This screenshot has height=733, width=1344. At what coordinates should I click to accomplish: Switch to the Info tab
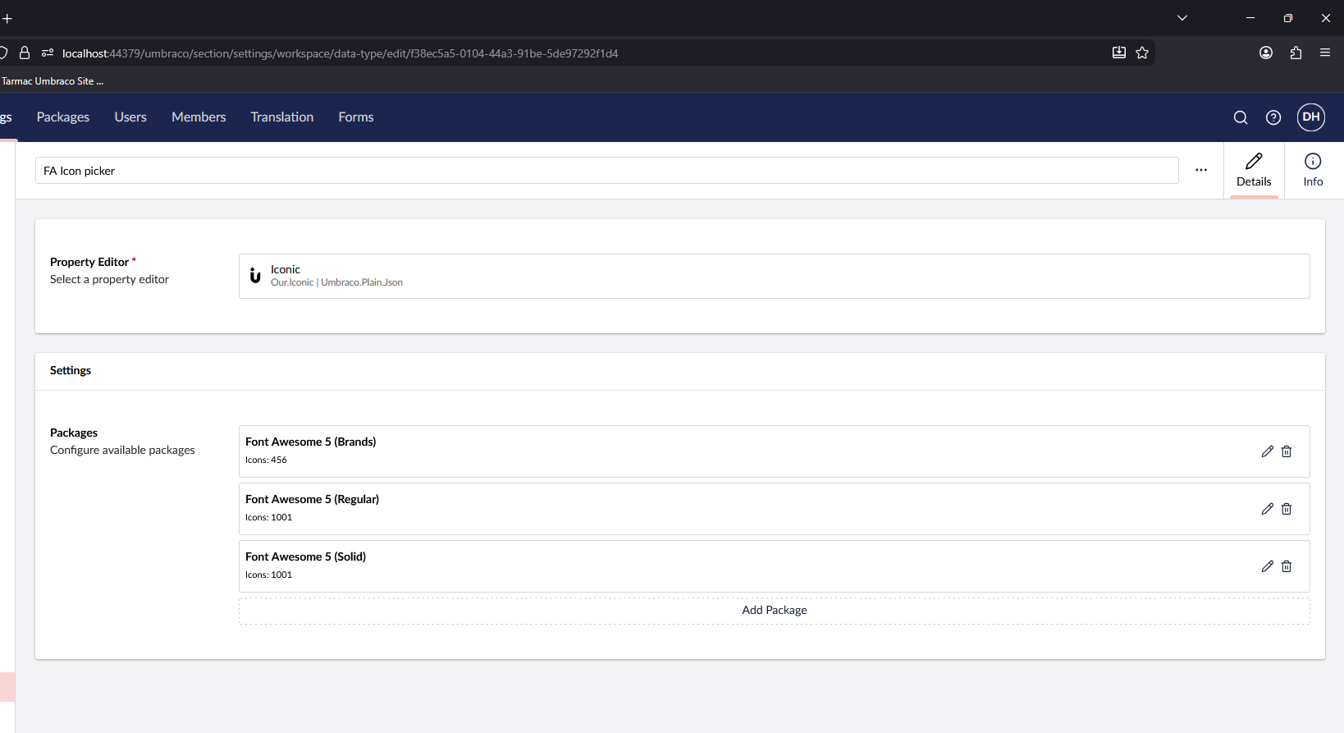1312,170
